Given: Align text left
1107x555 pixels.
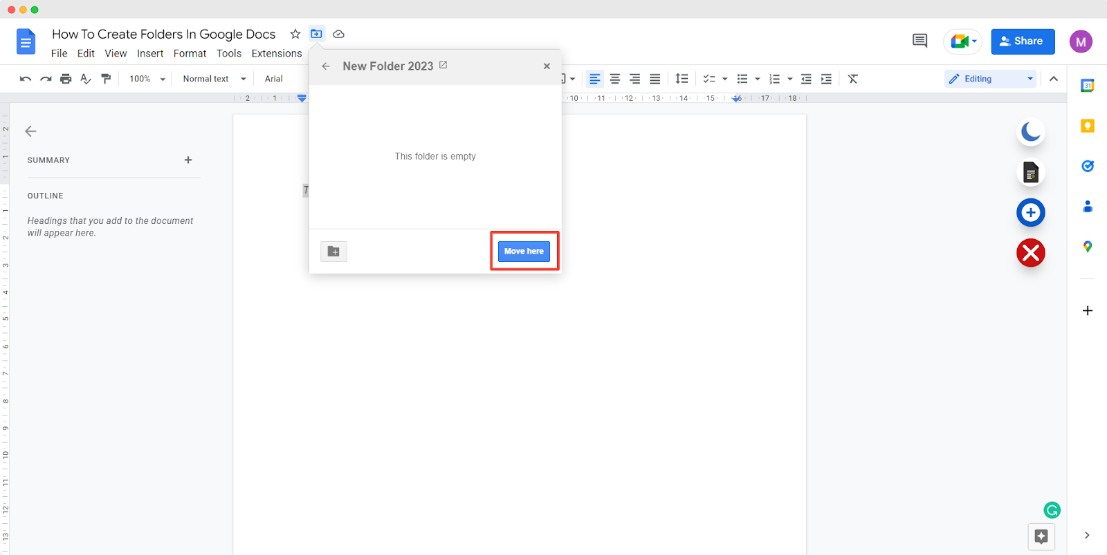Looking at the screenshot, I should coord(595,79).
